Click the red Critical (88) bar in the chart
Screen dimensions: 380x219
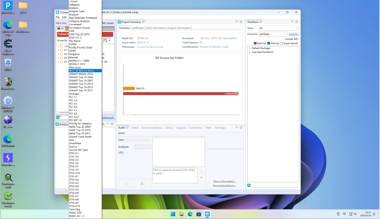(x=181, y=94)
